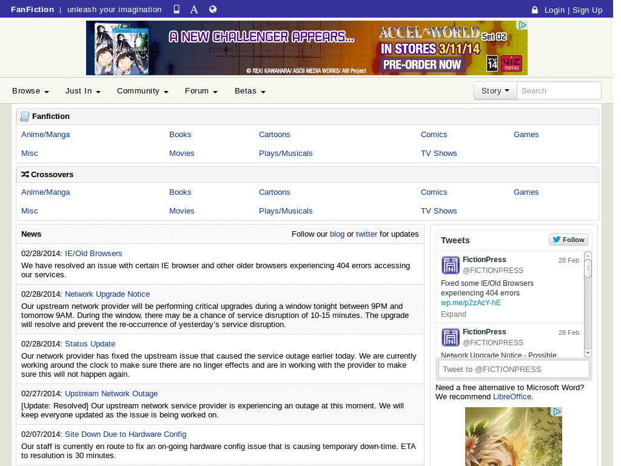
Task: Open Crossovers Movies category
Action: pyautogui.click(x=182, y=211)
